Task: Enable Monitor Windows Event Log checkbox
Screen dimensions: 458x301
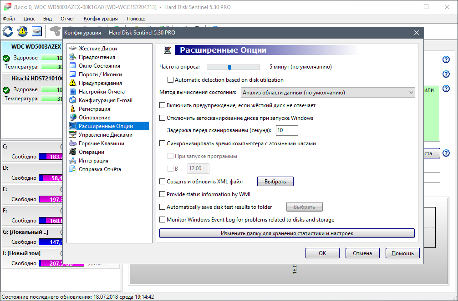Action: pos(162,220)
